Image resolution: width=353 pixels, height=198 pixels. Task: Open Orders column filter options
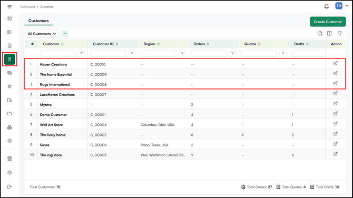[x=232, y=53]
